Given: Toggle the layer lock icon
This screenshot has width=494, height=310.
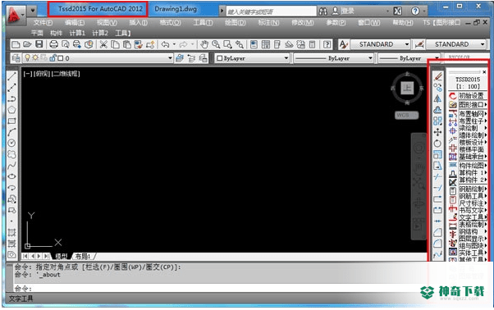Looking at the screenshot, I should [x=53, y=58].
